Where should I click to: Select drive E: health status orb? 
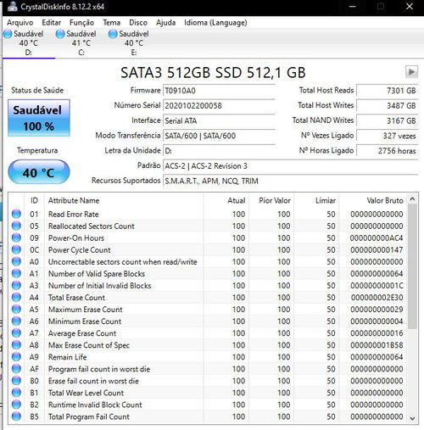pos(113,34)
